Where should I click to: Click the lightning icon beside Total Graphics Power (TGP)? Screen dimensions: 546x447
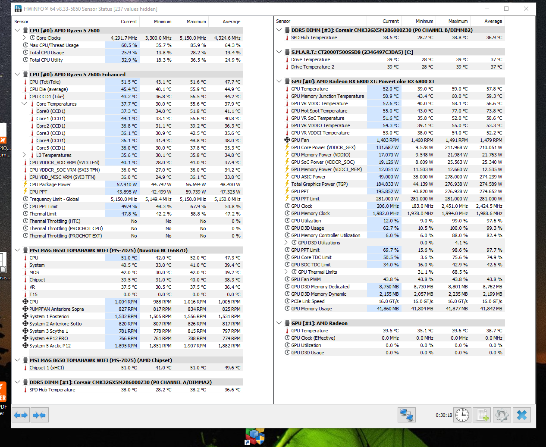(x=287, y=184)
